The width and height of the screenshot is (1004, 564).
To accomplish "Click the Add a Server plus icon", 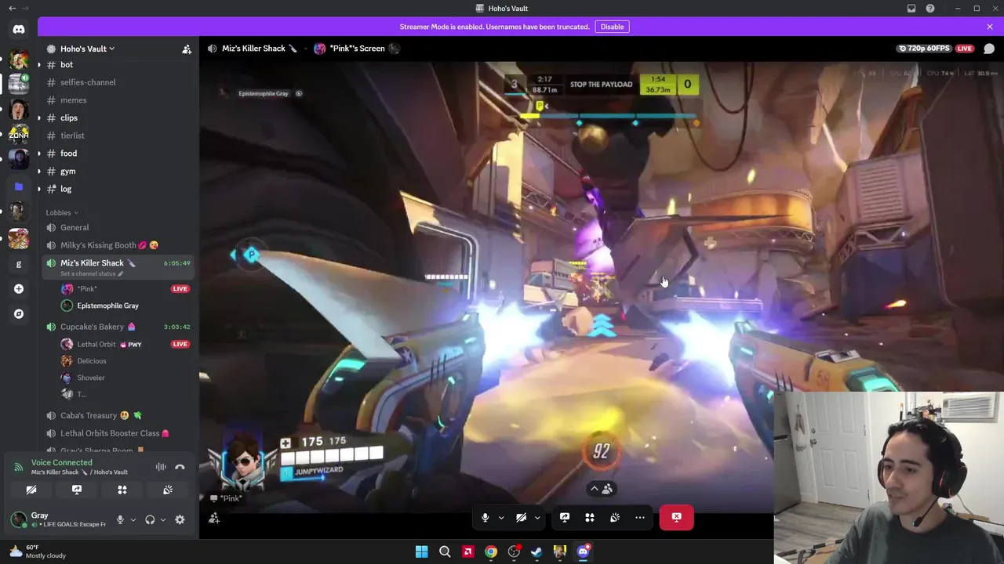I will click(19, 289).
